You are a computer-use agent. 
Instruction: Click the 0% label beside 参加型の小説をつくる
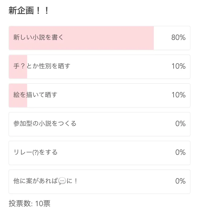pos(180,124)
